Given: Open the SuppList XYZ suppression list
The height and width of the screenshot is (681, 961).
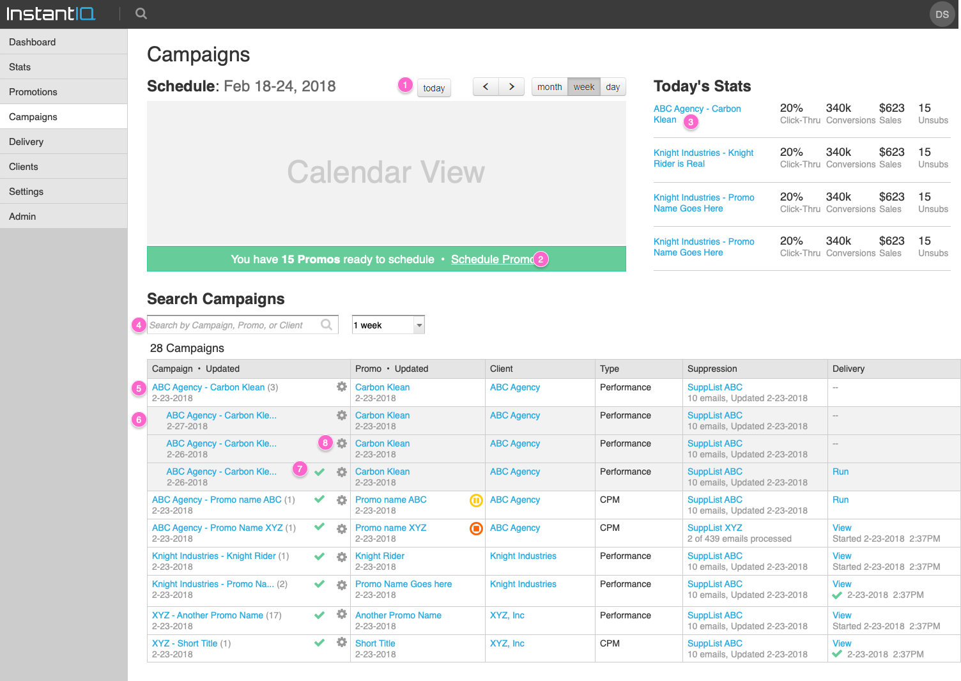Looking at the screenshot, I should click(x=714, y=528).
